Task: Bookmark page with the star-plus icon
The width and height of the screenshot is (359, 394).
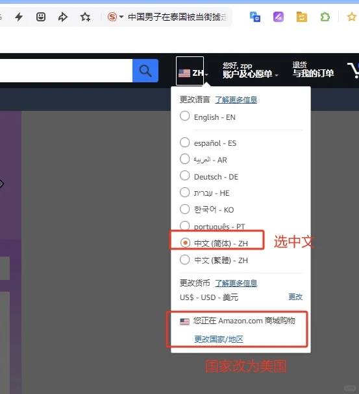Action: click(85, 17)
